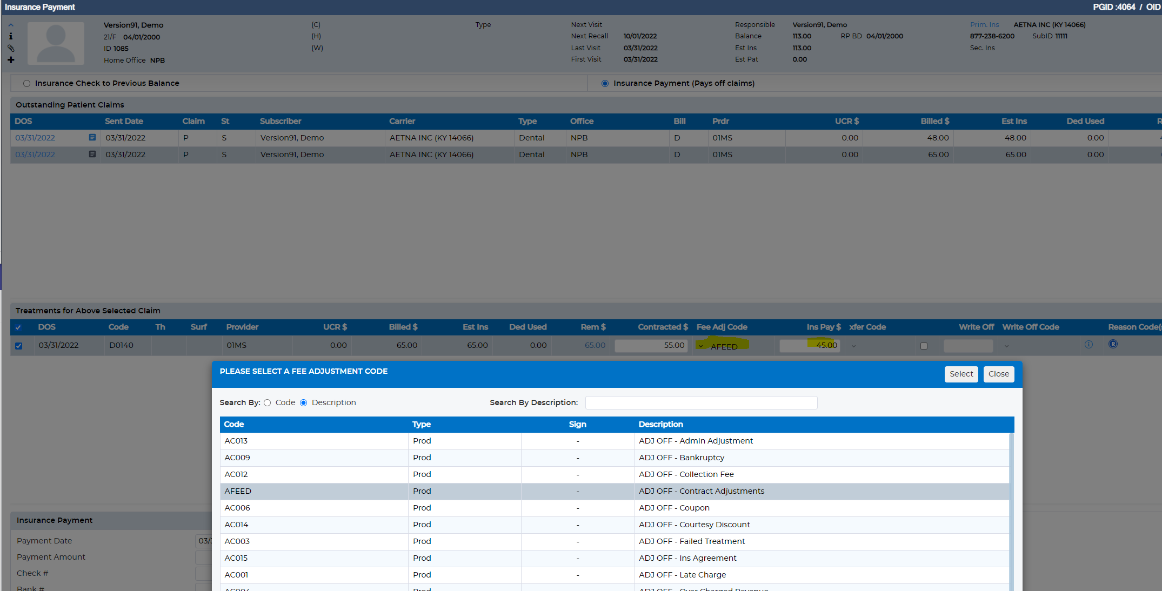Open the first 03/31/2022 DOS claim link
The height and width of the screenshot is (591, 1162).
point(35,138)
